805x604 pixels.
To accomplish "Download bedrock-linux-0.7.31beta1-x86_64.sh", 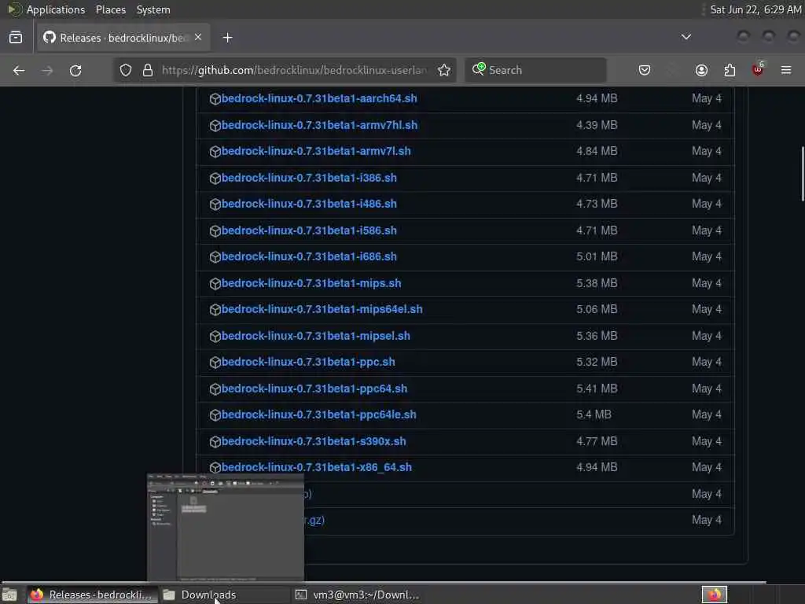I will click(317, 467).
